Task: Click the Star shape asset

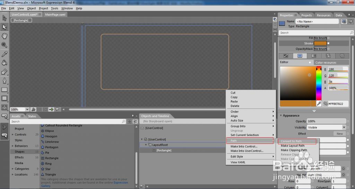Action: (46, 169)
